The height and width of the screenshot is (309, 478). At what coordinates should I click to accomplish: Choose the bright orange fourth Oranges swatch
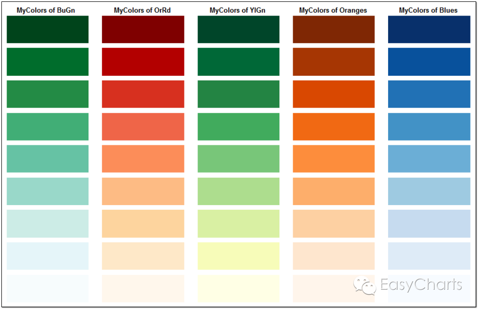coord(334,127)
